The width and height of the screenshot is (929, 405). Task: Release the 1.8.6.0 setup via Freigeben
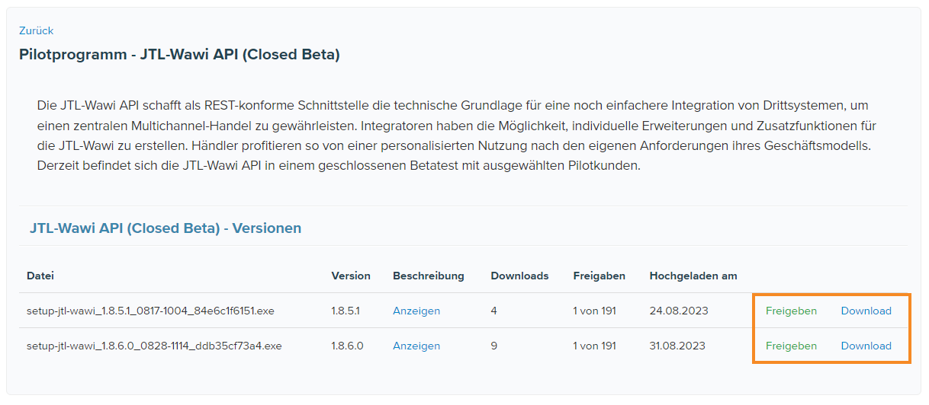tap(791, 346)
